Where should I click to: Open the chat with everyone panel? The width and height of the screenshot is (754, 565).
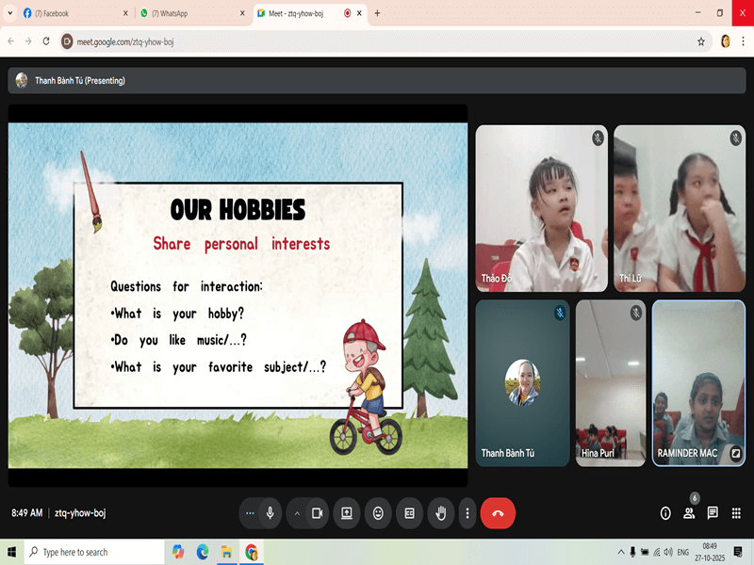[x=713, y=513]
